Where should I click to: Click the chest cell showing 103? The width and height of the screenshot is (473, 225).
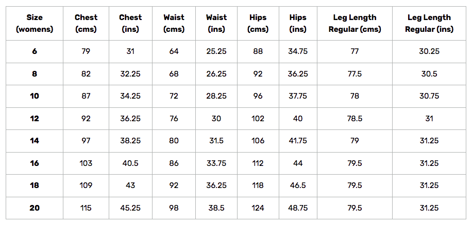click(x=86, y=163)
